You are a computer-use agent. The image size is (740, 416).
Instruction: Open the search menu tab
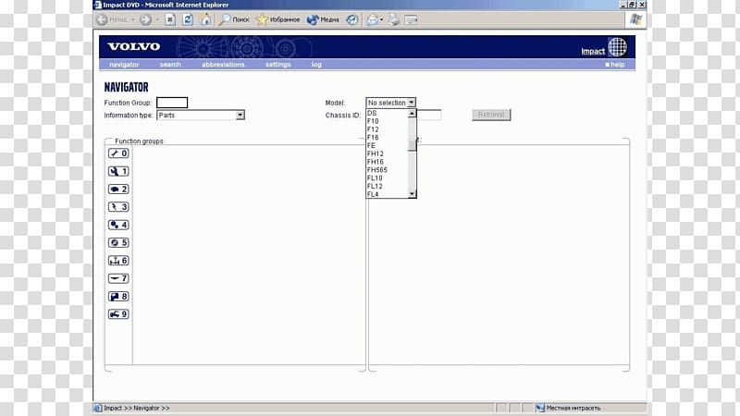(x=170, y=65)
